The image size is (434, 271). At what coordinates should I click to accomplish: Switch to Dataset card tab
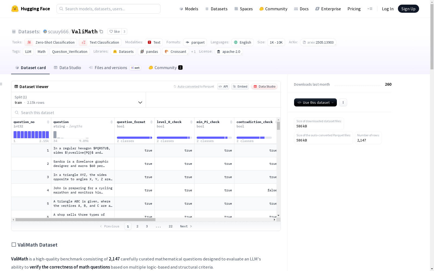click(30, 68)
